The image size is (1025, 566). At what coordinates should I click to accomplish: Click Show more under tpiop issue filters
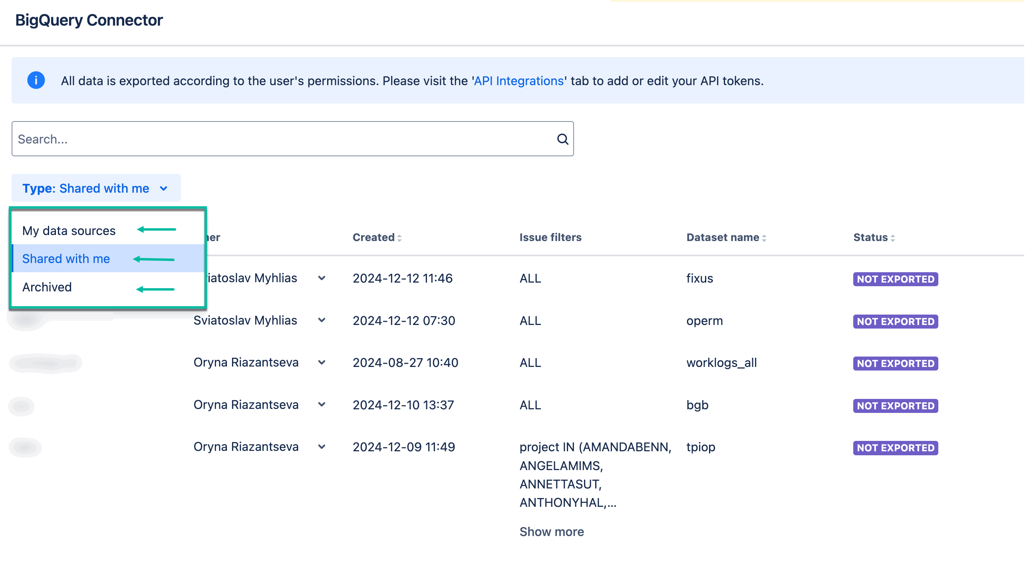552,531
